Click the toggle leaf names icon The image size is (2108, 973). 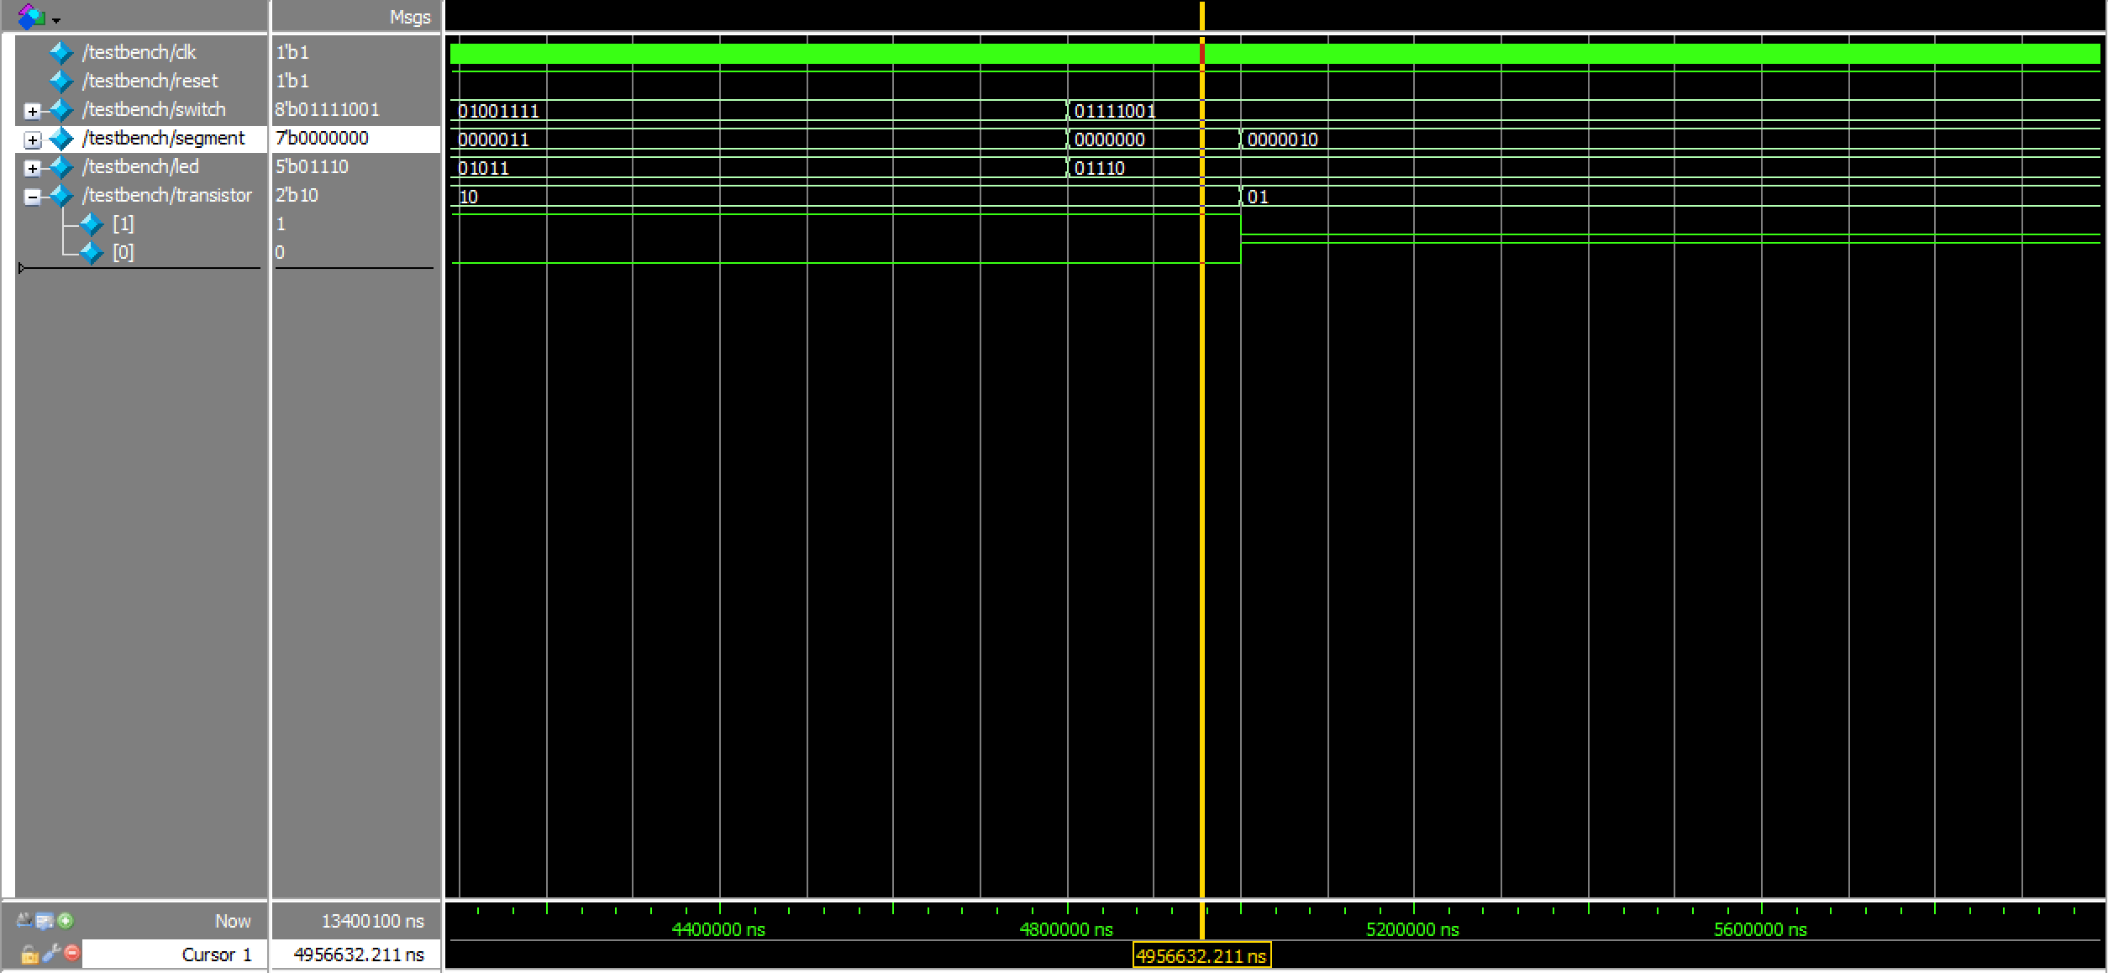point(24,921)
